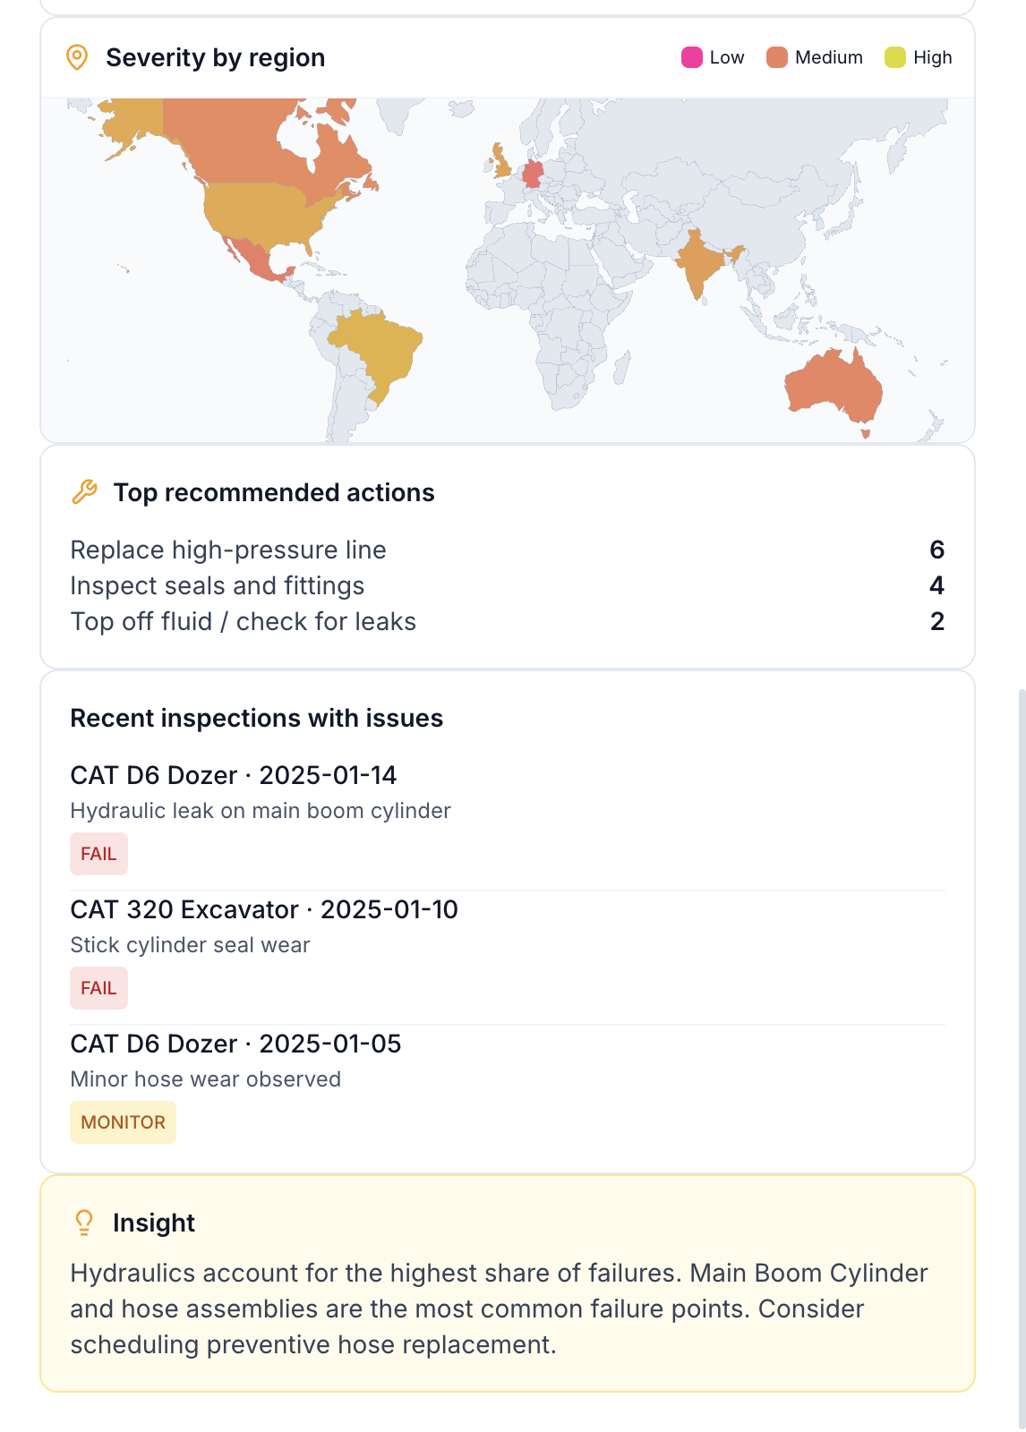
Task: Click the map pin icon beside Severity by region
Action: tap(77, 58)
